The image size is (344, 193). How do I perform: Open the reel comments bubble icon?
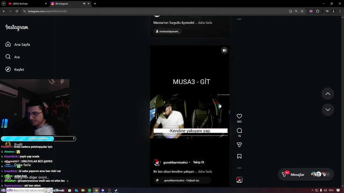(x=239, y=131)
